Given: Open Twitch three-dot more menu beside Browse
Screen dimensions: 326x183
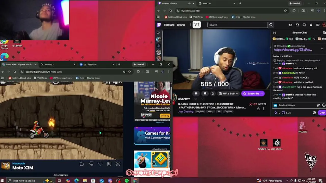Looking at the screenshot, I should [x=191, y=25].
